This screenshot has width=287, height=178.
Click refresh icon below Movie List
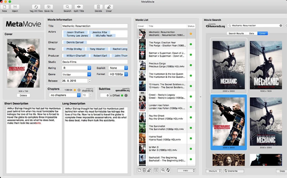coord(168,170)
